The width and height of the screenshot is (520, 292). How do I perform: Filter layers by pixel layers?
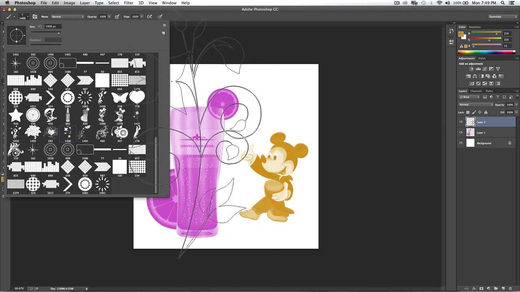tap(485, 97)
